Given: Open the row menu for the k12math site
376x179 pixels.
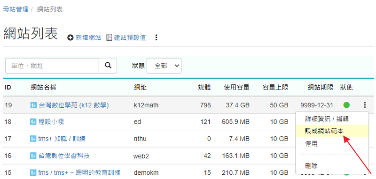Looking at the screenshot, I should click(x=365, y=105).
